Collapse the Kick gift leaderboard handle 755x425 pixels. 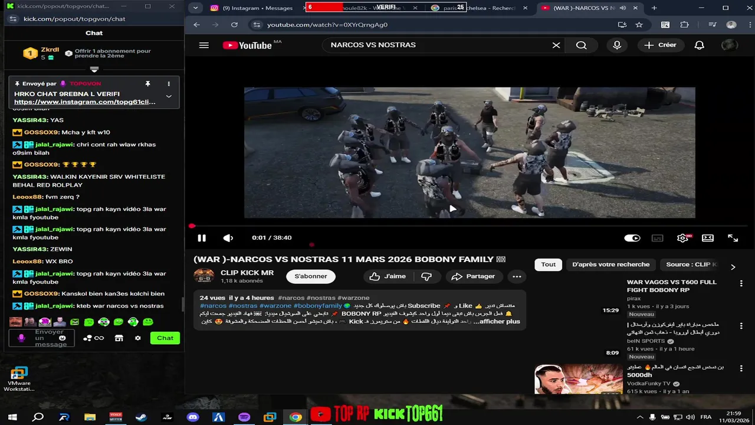tap(94, 69)
